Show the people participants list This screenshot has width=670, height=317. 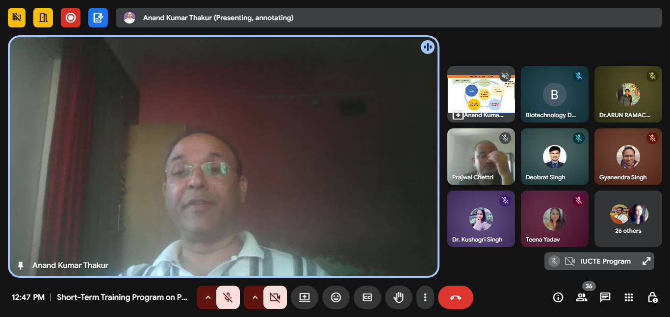click(x=582, y=297)
